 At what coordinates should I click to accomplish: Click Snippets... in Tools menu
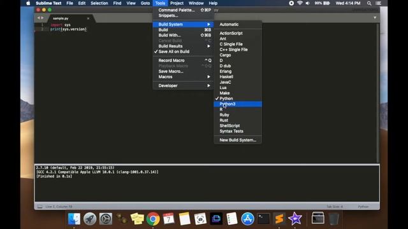[x=183, y=15]
